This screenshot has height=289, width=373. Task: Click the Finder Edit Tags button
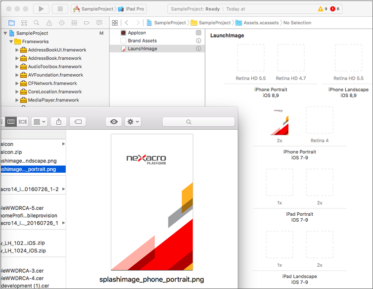78,122
